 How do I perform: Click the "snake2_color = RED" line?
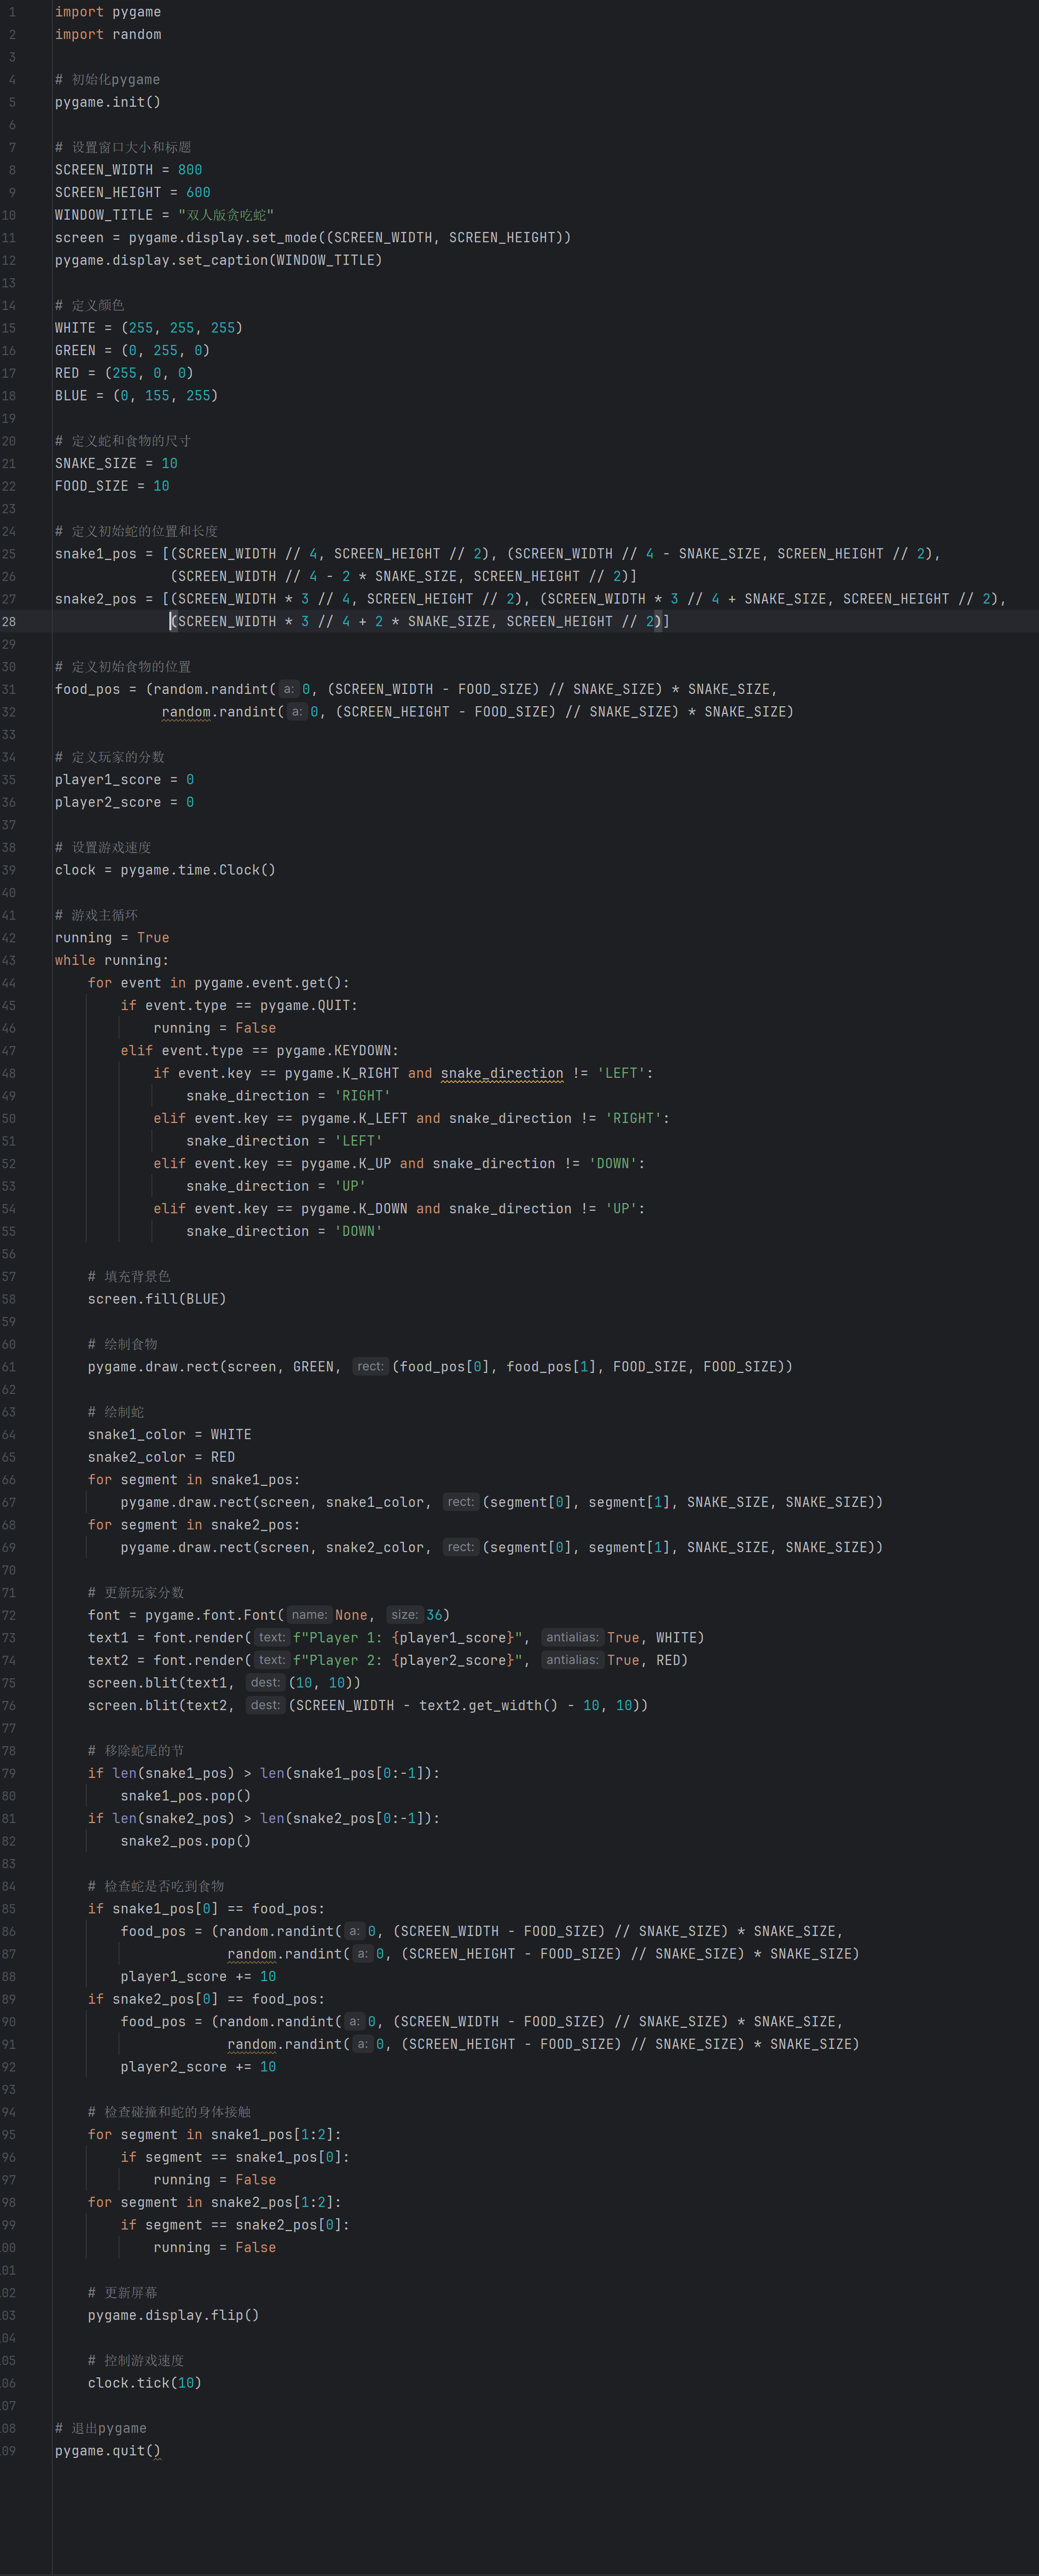click(x=161, y=1457)
